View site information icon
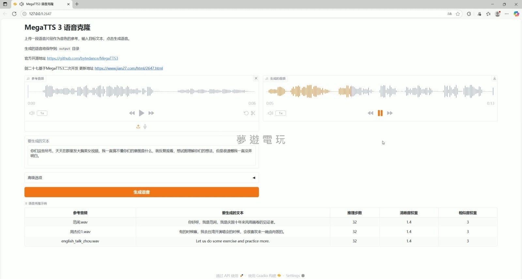 (24, 14)
